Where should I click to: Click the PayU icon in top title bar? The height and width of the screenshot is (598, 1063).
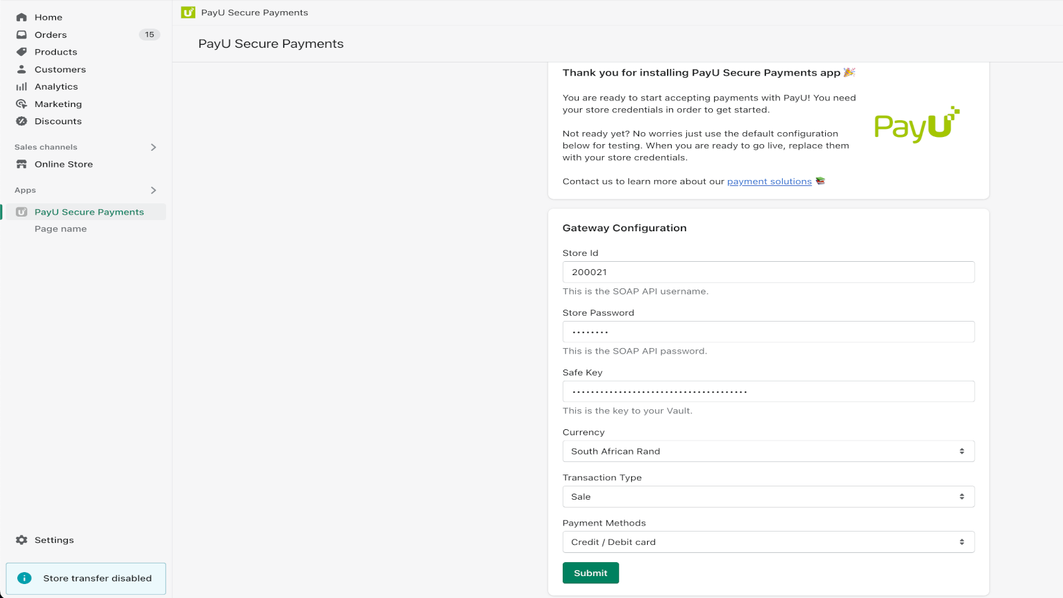pos(188,13)
